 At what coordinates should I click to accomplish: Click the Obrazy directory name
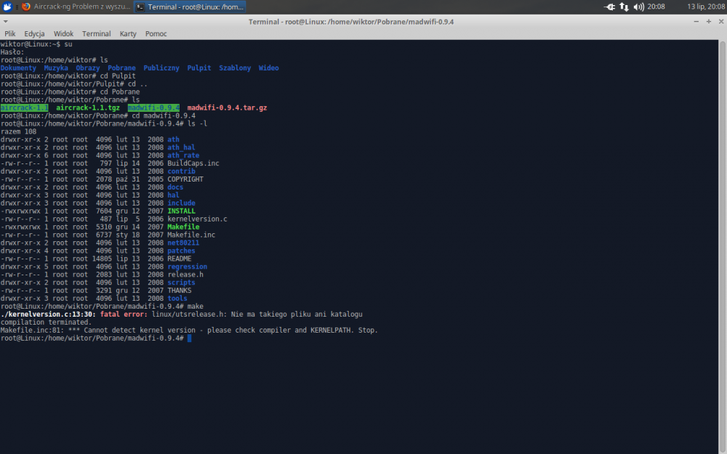point(88,68)
